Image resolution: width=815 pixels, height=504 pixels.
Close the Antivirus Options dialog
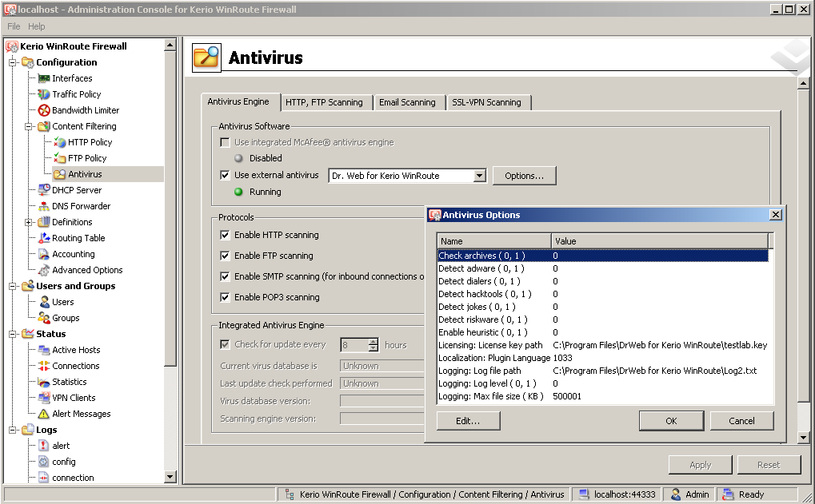(776, 215)
